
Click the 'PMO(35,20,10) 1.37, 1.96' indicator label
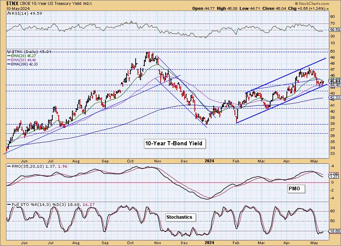coord(39,167)
